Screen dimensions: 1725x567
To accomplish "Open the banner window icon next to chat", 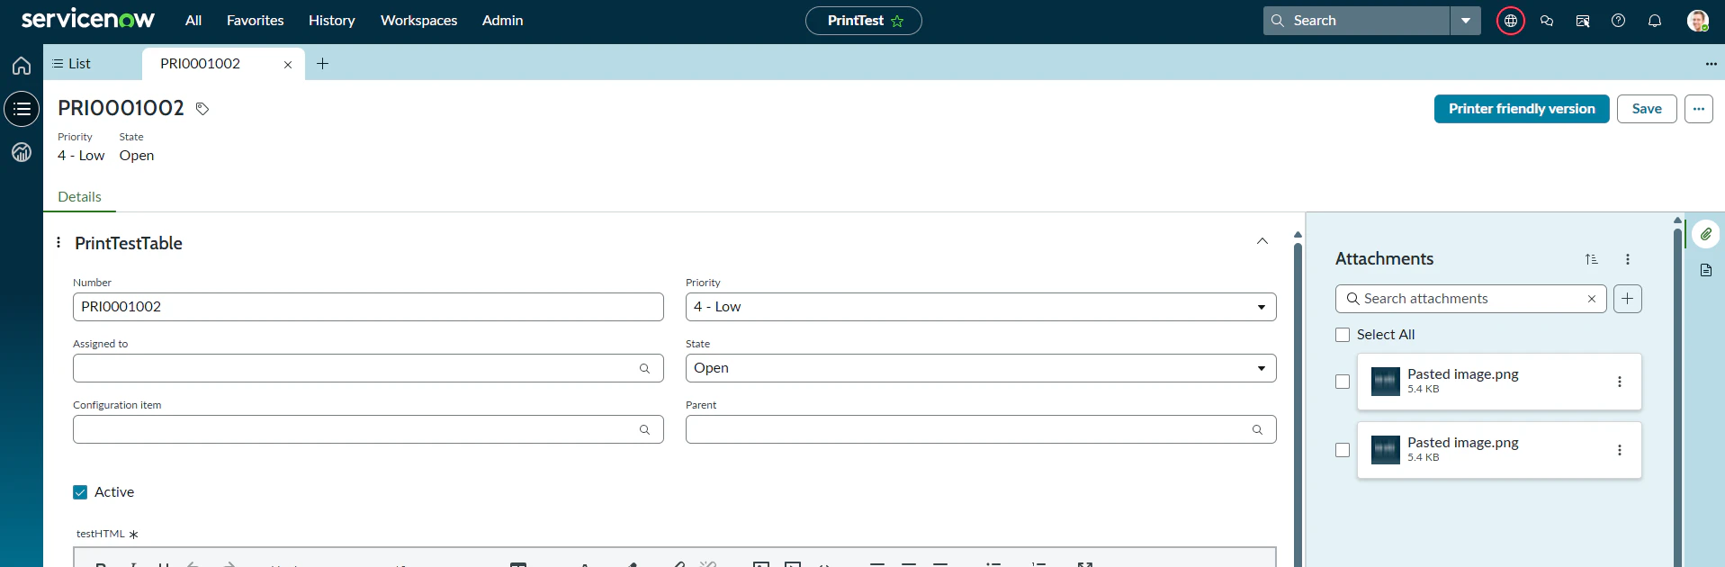I will click(1583, 21).
